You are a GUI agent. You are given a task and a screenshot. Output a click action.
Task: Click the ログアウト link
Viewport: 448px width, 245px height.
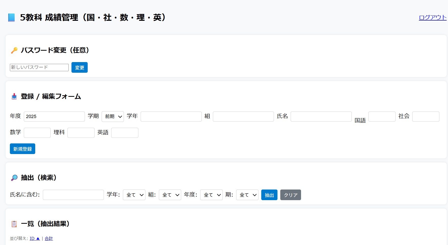coord(432,17)
